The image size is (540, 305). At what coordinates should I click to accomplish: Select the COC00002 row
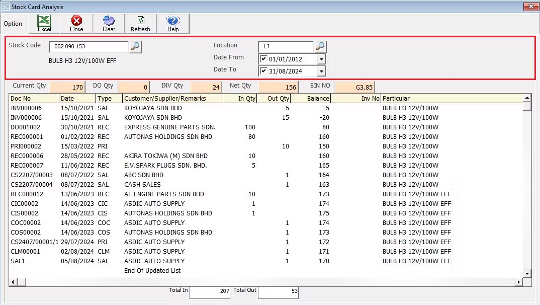[266, 223]
